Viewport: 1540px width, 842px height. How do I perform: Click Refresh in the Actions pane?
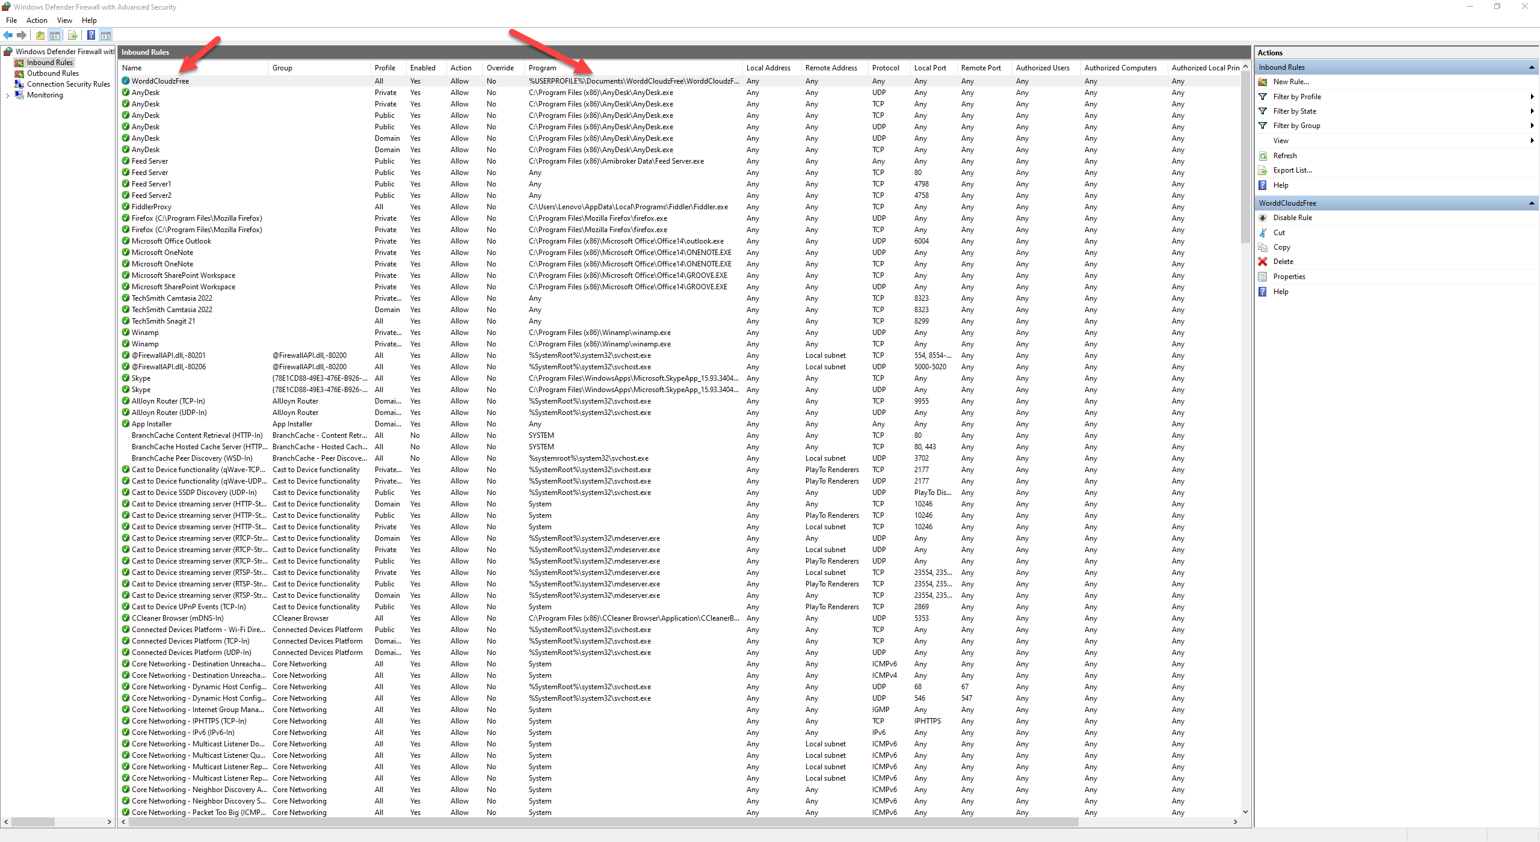coord(1284,156)
